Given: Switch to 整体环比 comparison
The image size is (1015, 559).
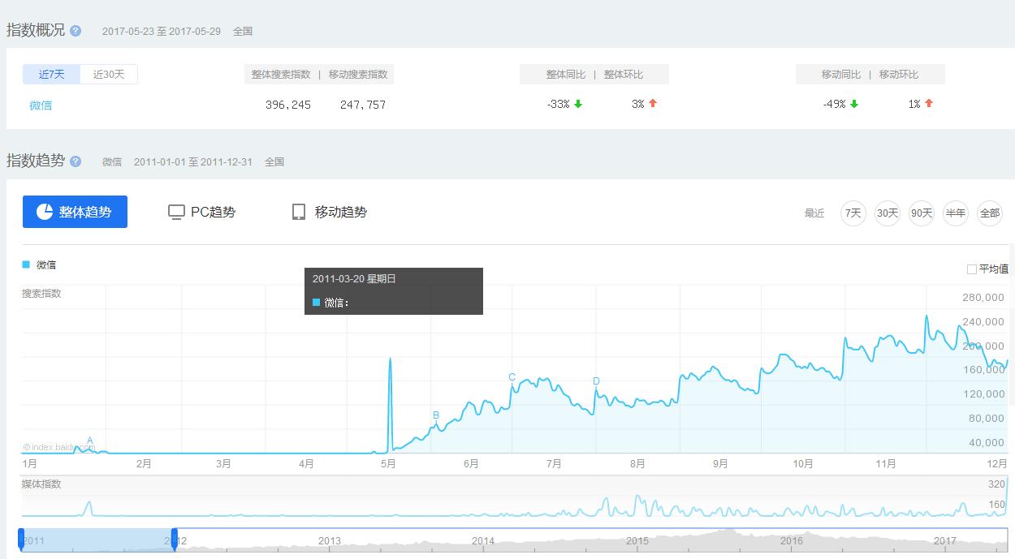Looking at the screenshot, I should pos(622,74).
